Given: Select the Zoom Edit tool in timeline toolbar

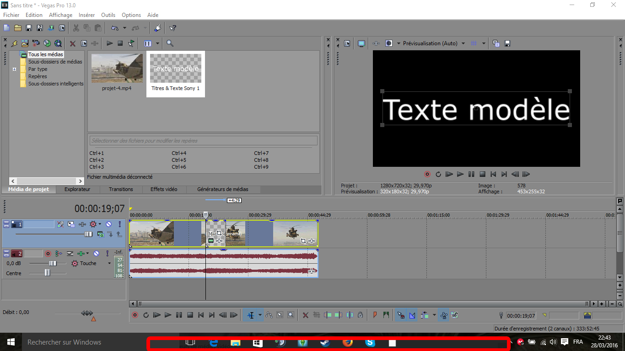Looking at the screenshot, I should (291, 315).
